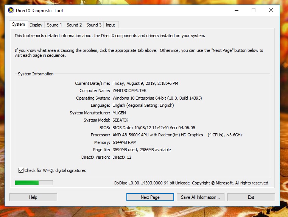This screenshot has height=217, width=288.
Task: Click the Windows 10 Enterprise operating system value
Action: pos(157,98)
